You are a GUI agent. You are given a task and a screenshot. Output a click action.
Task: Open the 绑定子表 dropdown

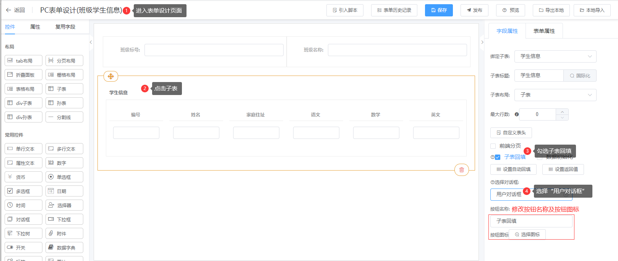tap(555, 56)
